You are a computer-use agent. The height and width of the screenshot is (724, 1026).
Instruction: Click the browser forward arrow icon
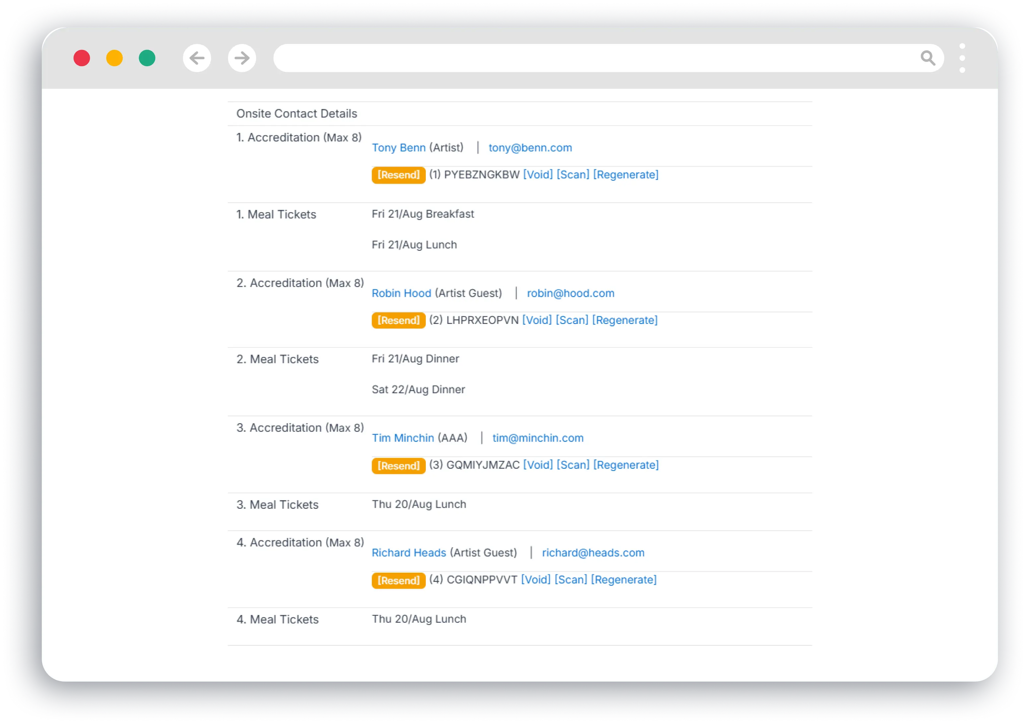coord(242,58)
